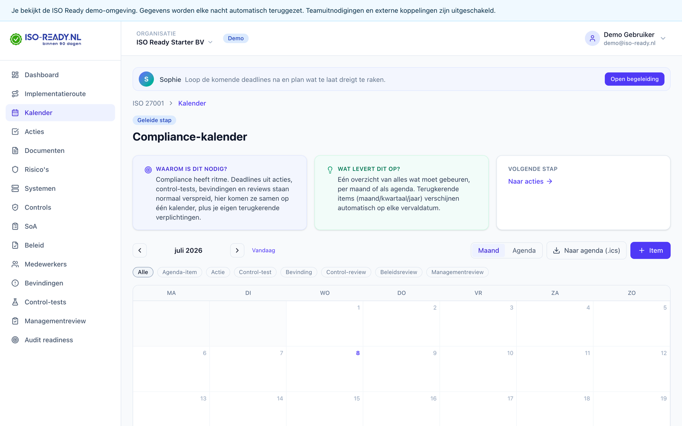Click the Documenten file icon
This screenshot has height=426, width=682.
15,150
